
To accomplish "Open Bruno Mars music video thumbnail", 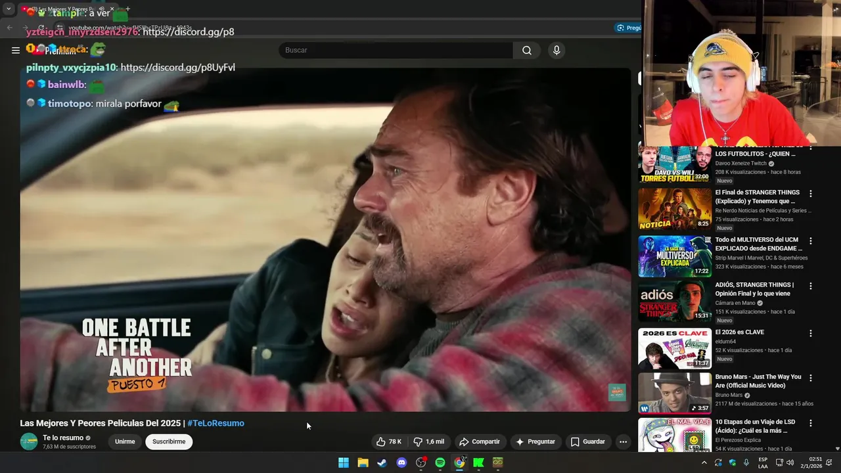I will pyautogui.click(x=675, y=393).
